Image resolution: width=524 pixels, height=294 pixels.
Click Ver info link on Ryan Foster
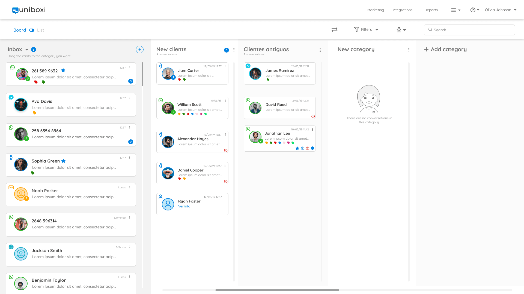pos(184,206)
